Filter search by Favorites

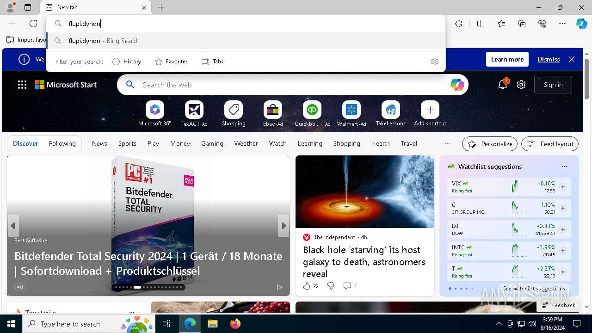(171, 62)
